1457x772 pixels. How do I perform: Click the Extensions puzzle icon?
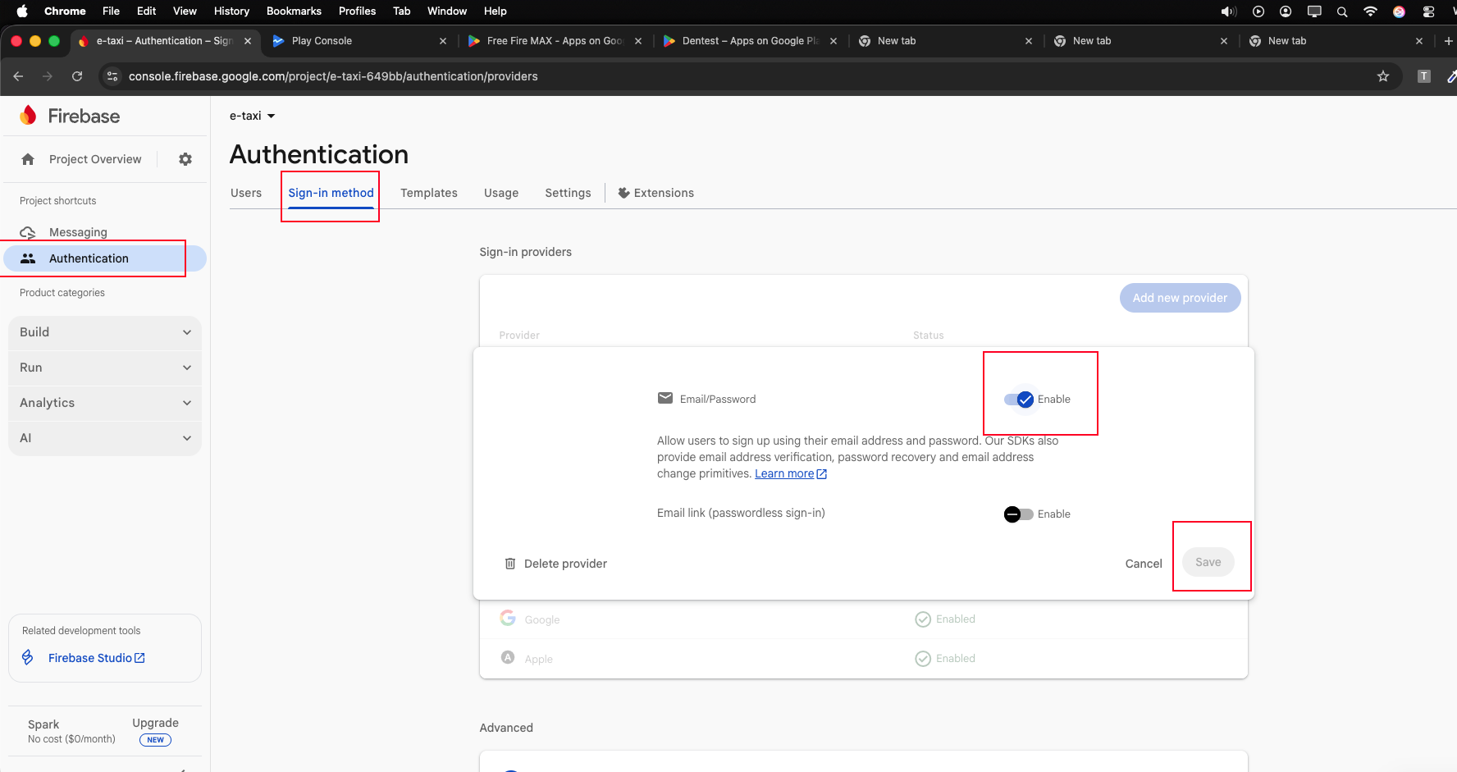pyautogui.click(x=624, y=193)
